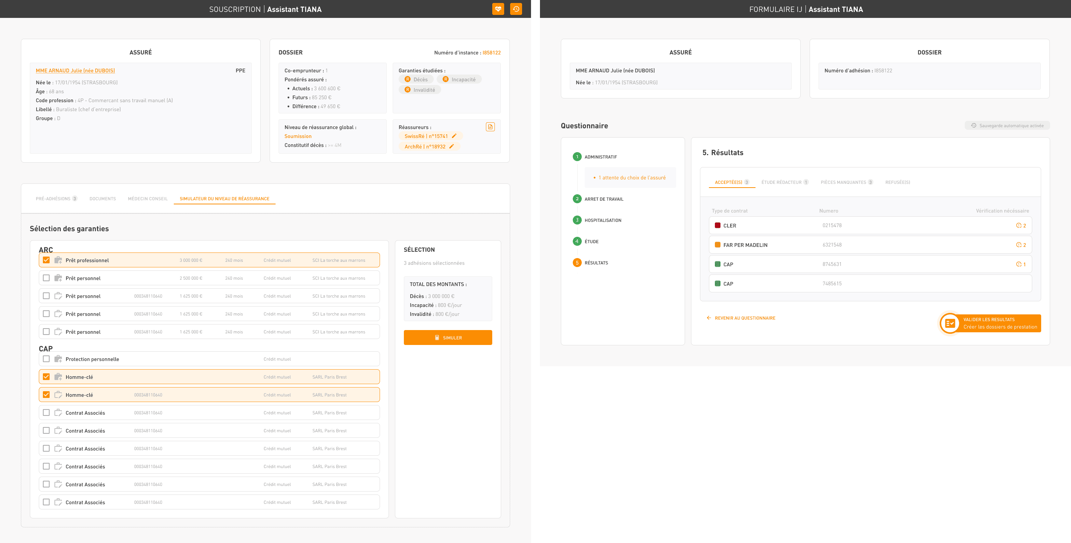Select the Arrêt de travail questionnaire step

603,199
